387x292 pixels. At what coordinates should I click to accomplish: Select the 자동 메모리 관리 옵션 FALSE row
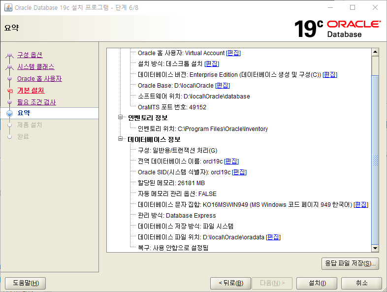click(177, 194)
